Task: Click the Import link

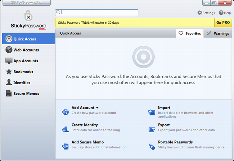Action: tap(164, 108)
